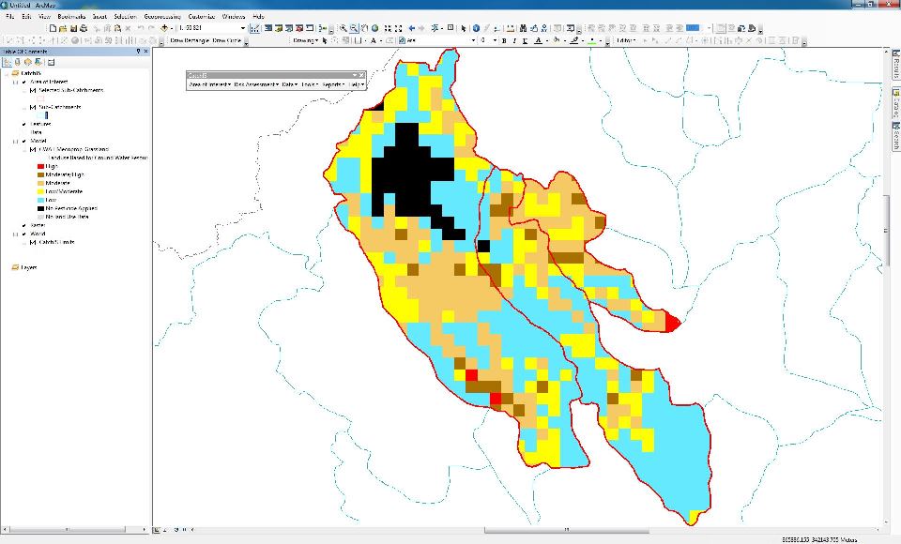The width and height of the screenshot is (901, 544).
Task: Switch Table Of Contents to List By Source view
Action: pyautogui.click(x=16, y=60)
